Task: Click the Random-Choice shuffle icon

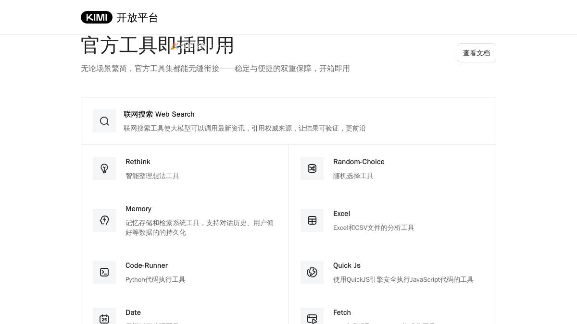Action: (312, 168)
